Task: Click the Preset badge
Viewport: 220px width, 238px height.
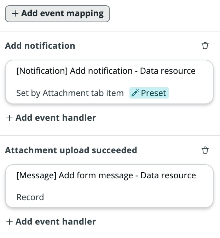Action: (x=149, y=93)
